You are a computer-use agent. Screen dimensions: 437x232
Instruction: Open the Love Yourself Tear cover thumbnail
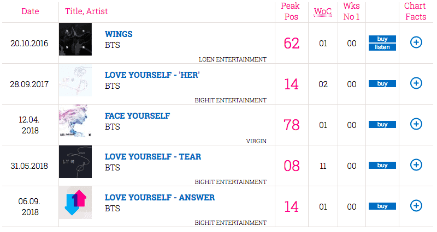pyautogui.click(x=75, y=162)
